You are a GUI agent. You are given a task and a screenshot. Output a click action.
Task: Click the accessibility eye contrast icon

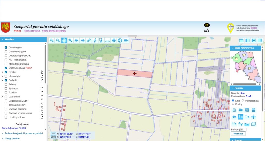(207, 25)
